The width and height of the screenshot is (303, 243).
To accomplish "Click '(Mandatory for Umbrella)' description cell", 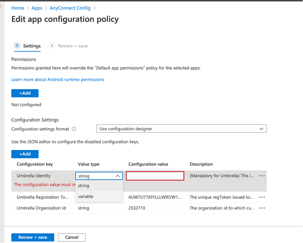I will [222, 176].
